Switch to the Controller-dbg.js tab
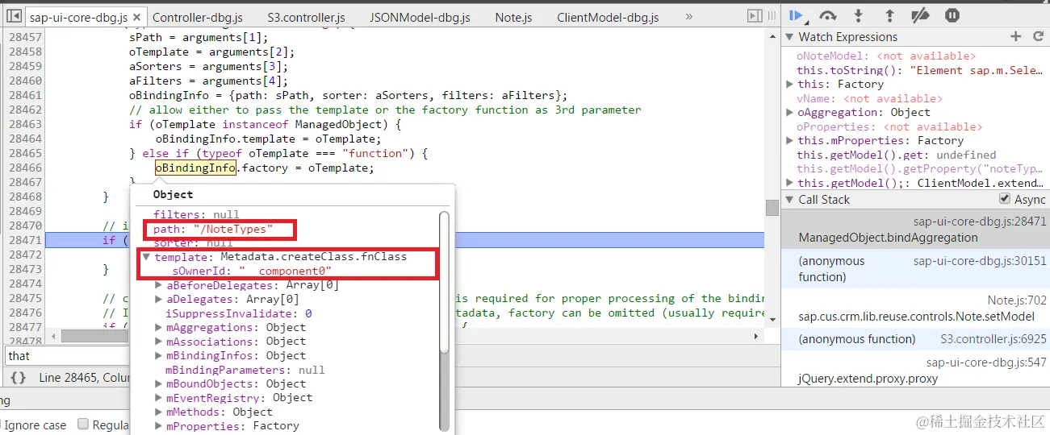This screenshot has height=435, width=1050. pos(198,17)
